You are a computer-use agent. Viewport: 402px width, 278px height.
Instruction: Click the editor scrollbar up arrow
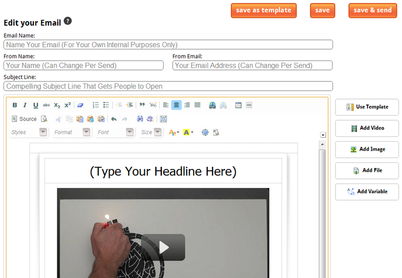click(x=322, y=144)
